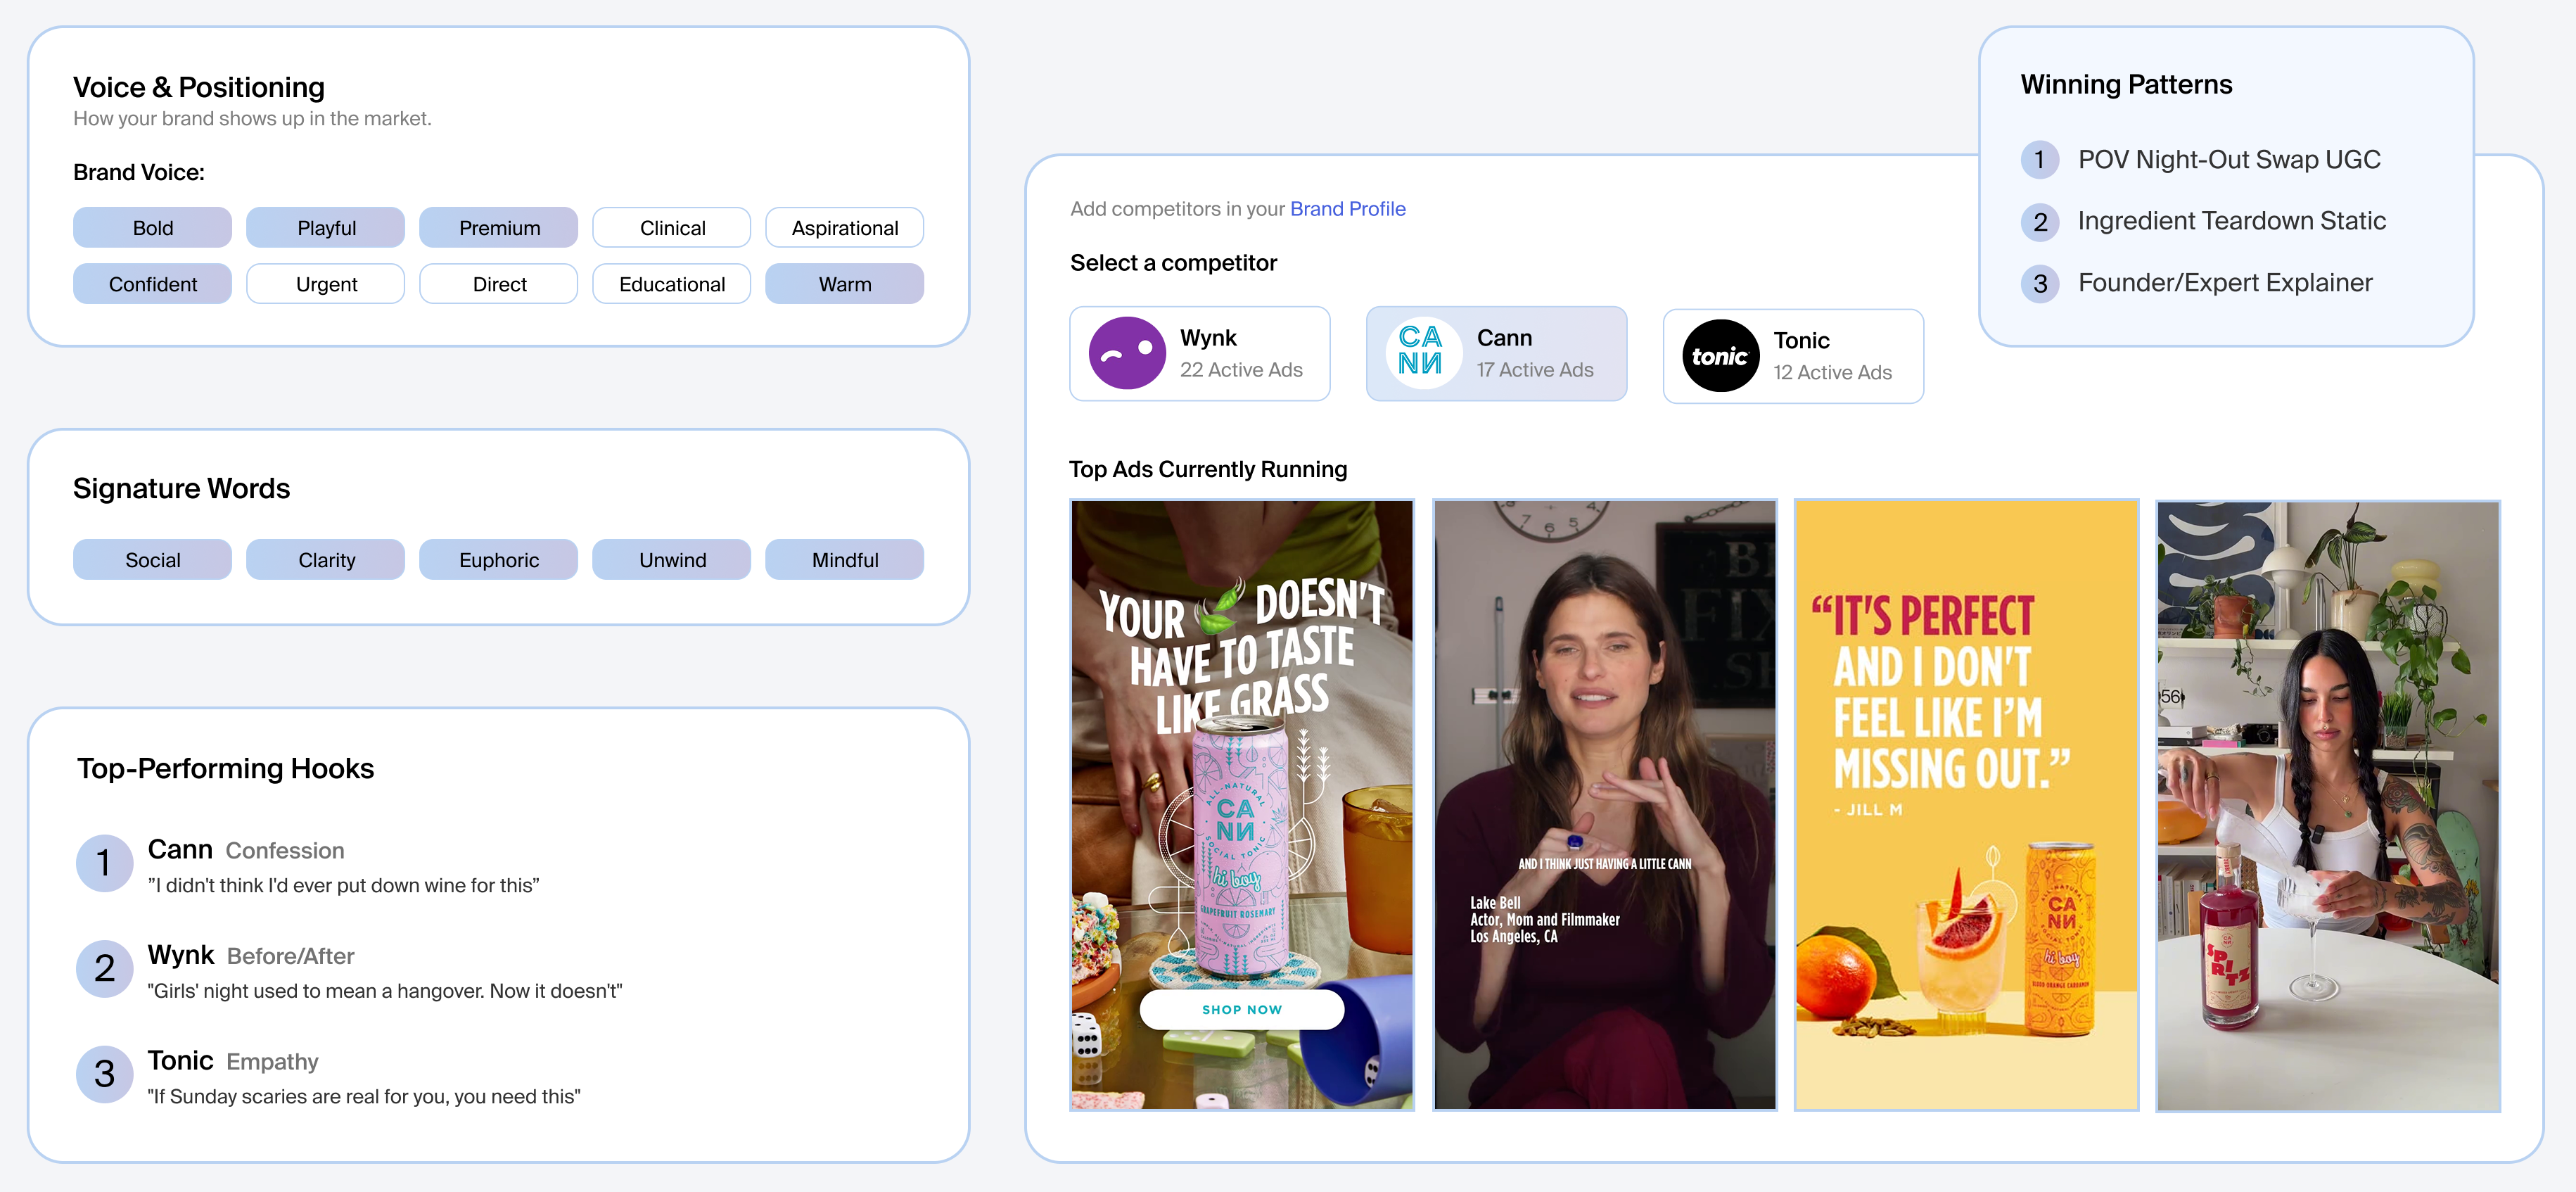Click the number 3 badge next to Tonic Empathy
Viewport: 2576px width, 1192px height.
point(104,1074)
